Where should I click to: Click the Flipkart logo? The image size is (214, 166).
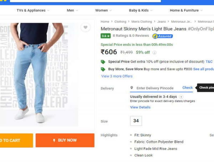click(x=4, y=1)
